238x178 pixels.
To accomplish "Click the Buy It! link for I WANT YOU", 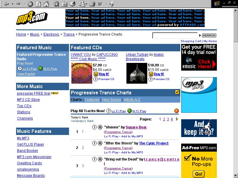I will (x=104, y=74).
